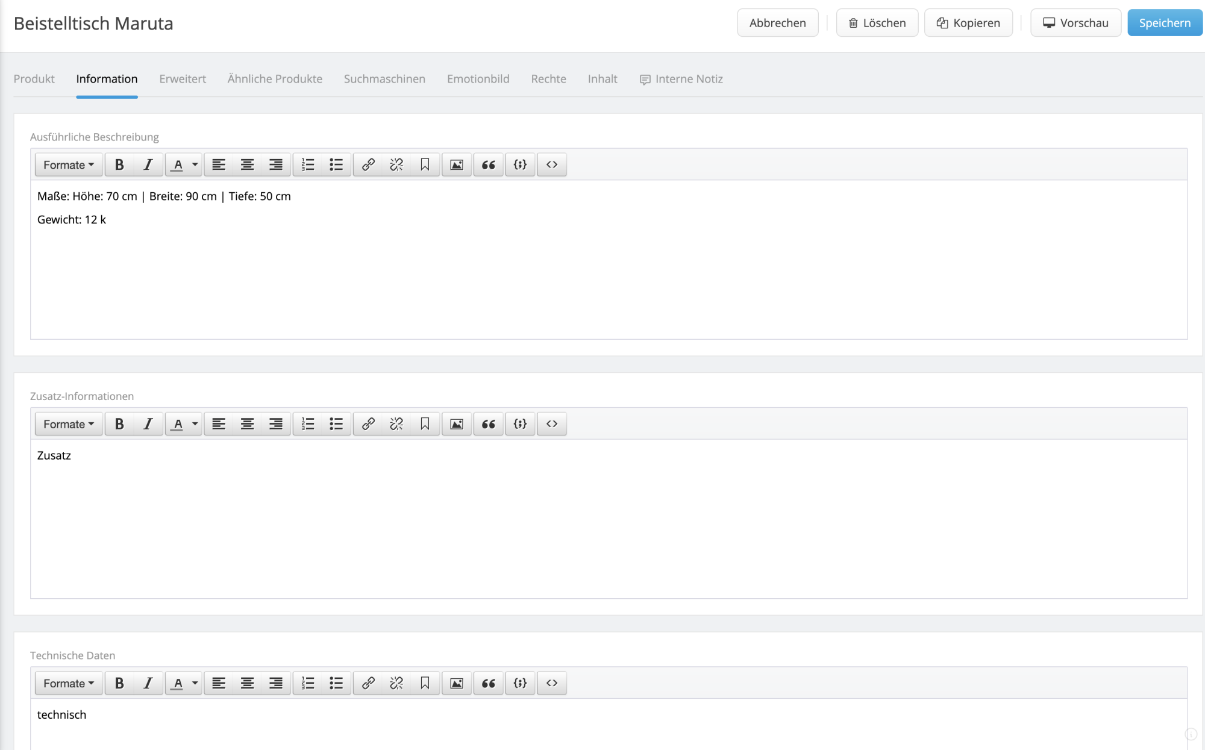Toggle bold in the Ausführliche Beschreibung editor
1205x750 pixels.
tap(119, 164)
